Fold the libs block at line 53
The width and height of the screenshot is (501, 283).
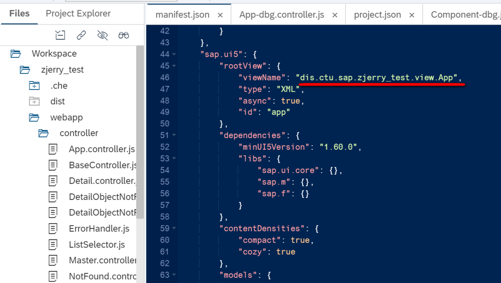[x=174, y=159]
